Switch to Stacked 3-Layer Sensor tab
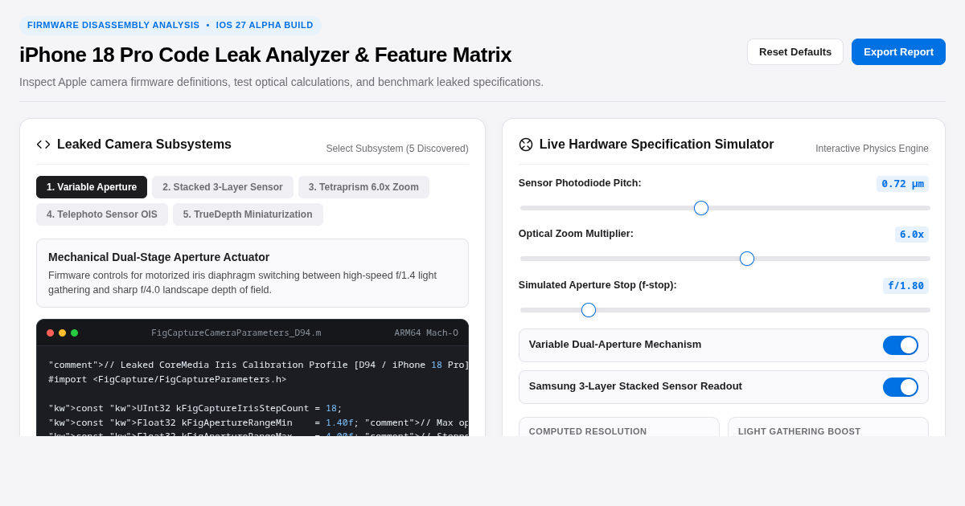Viewport: 965px width, 506px height. [x=223, y=187]
